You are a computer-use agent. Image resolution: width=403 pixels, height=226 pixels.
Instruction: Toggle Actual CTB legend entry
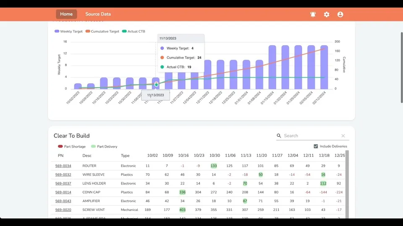click(x=133, y=31)
